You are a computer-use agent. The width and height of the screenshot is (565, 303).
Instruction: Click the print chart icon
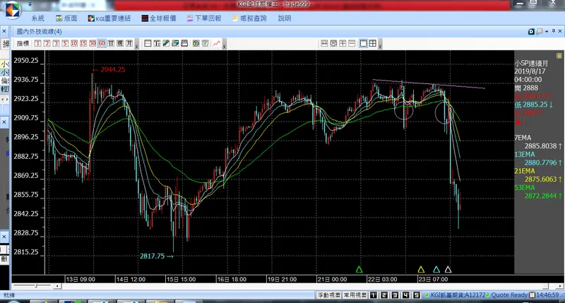[x=184, y=44]
